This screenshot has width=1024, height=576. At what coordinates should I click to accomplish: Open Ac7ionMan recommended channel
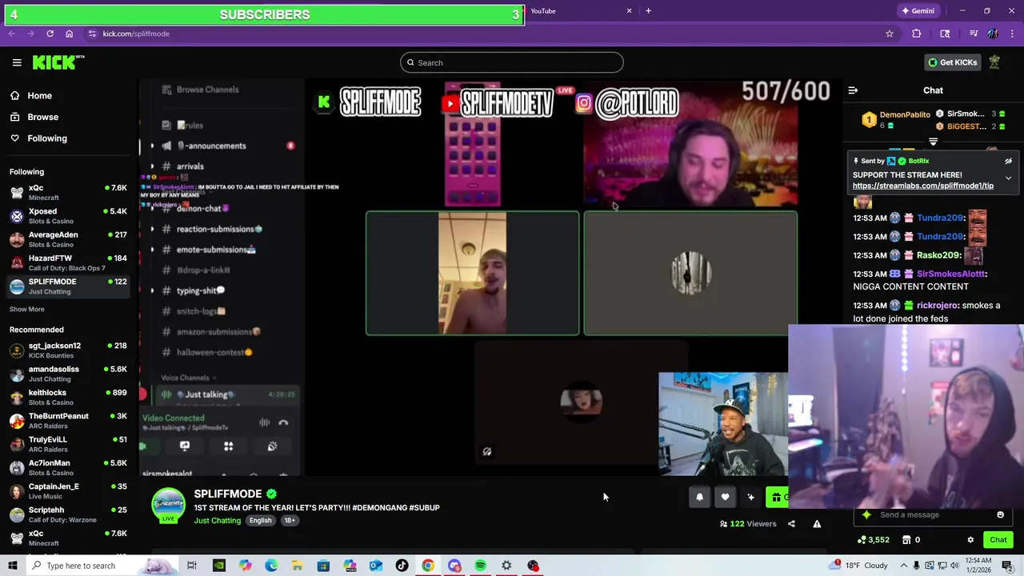point(68,467)
